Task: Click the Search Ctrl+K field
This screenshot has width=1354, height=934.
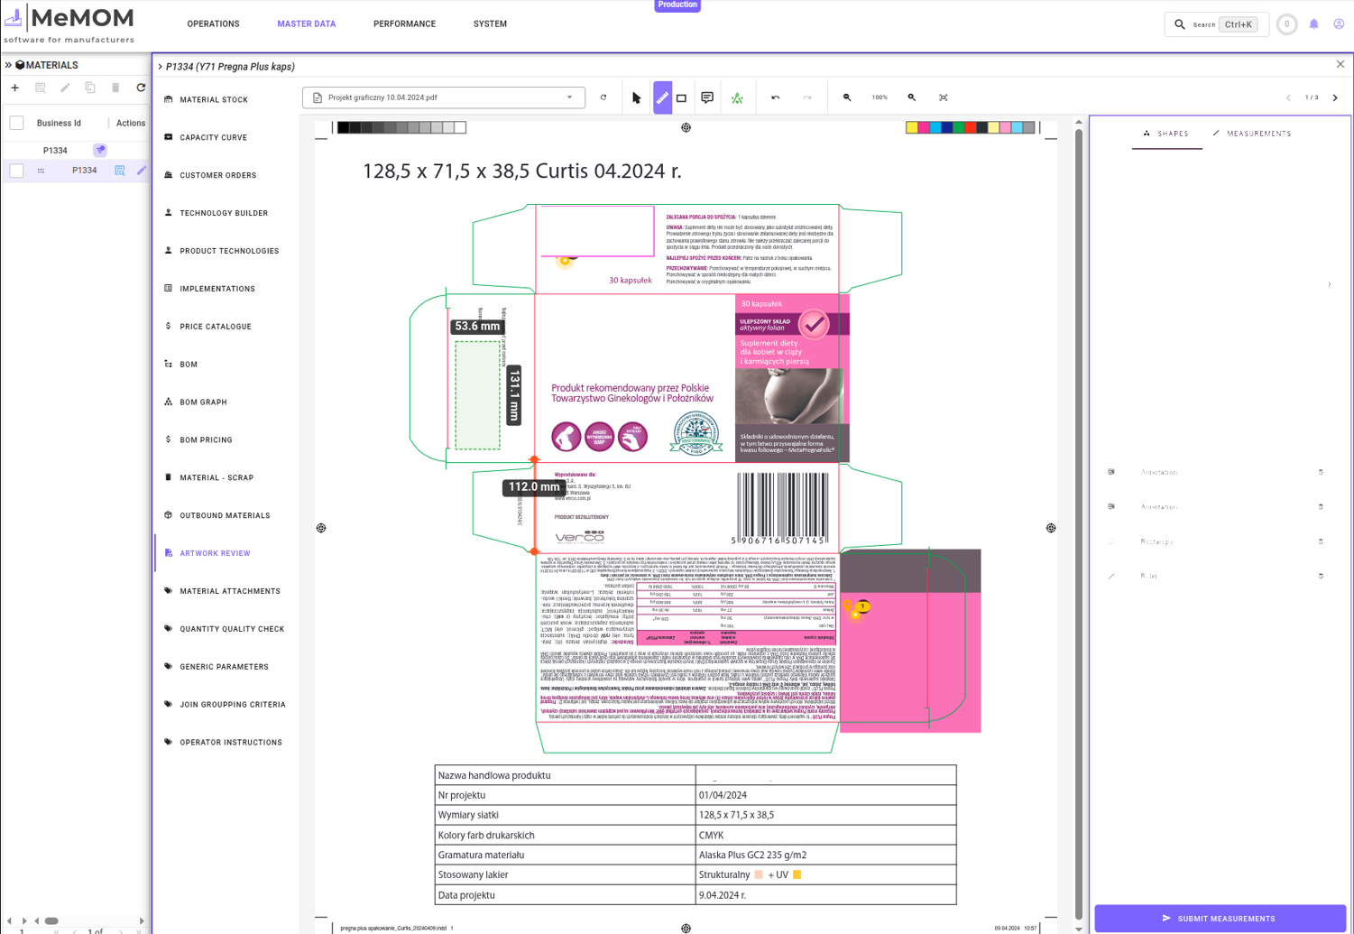Action: tap(1217, 24)
